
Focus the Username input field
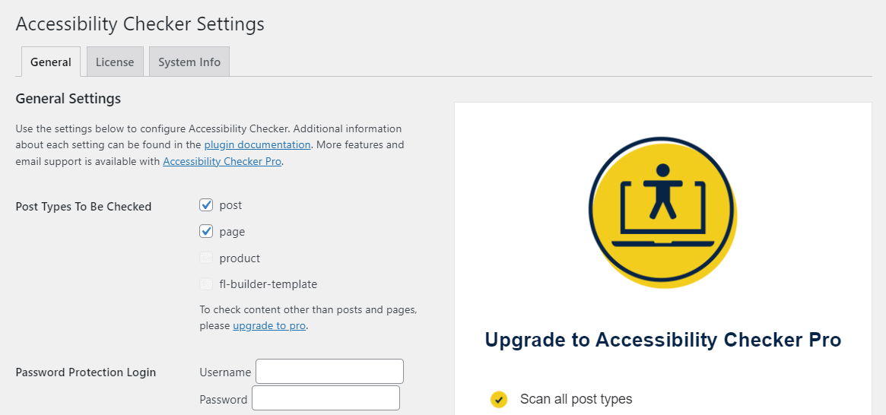[329, 372]
